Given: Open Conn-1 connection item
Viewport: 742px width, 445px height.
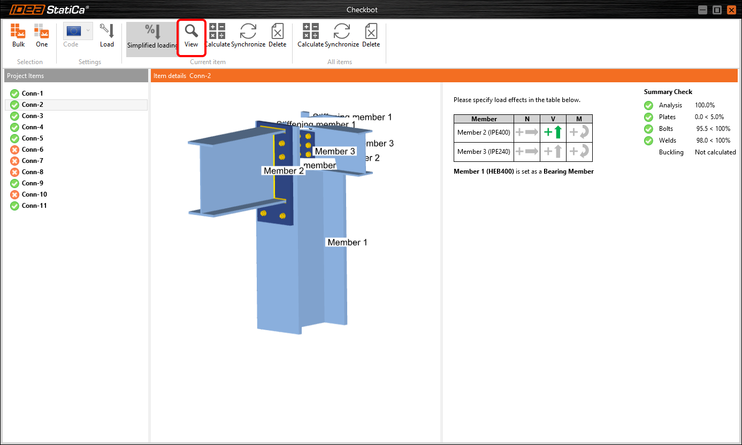Looking at the screenshot, I should click(33, 93).
